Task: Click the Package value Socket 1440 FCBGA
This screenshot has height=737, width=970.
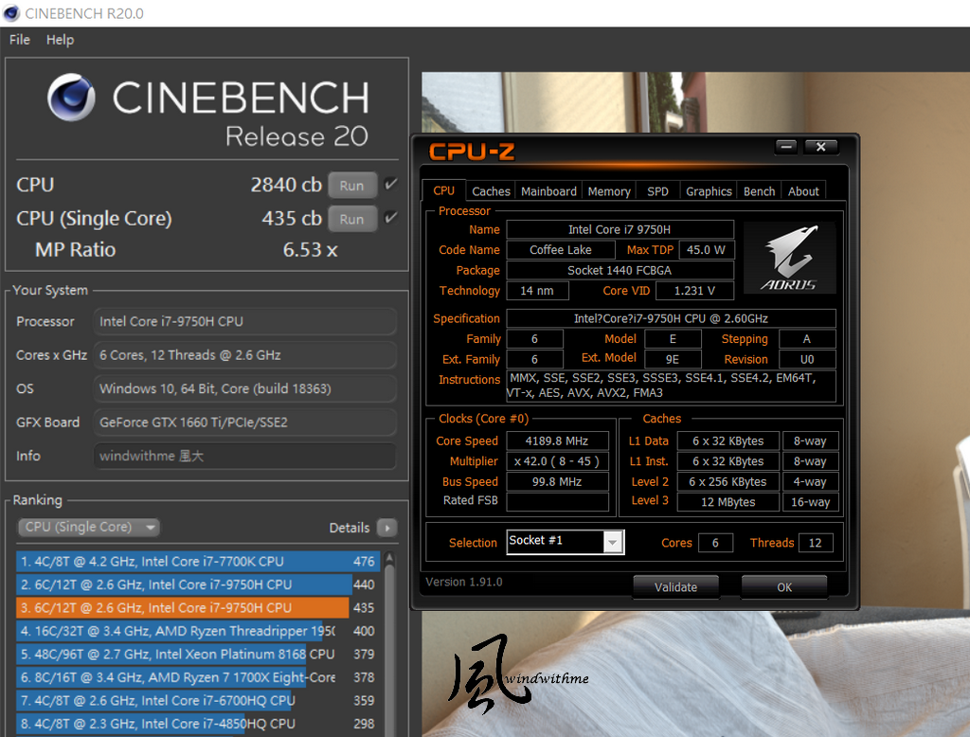Action: pyautogui.click(x=620, y=270)
